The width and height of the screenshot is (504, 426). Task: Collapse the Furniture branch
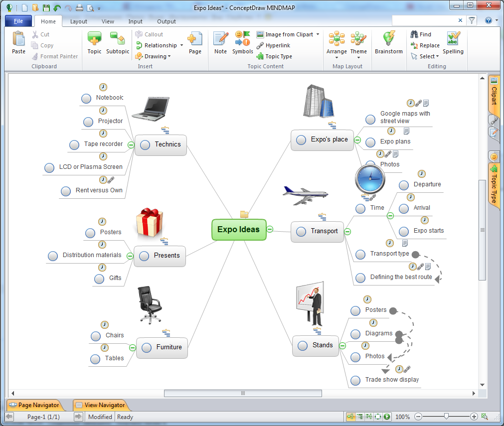coord(133,348)
